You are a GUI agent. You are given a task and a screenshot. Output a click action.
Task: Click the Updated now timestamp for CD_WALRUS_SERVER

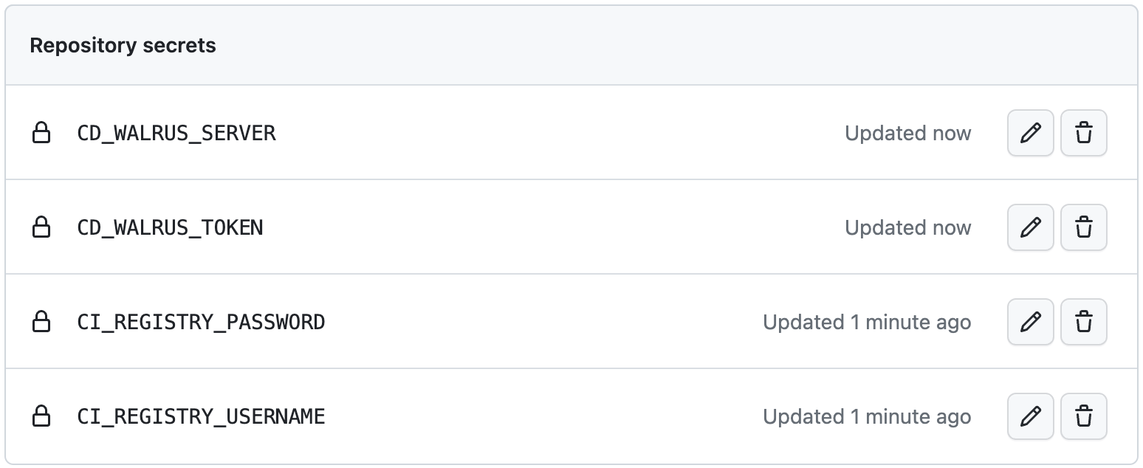[x=907, y=133]
